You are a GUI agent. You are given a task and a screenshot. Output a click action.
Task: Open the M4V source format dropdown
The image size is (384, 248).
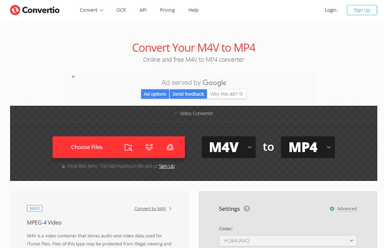pyautogui.click(x=228, y=147)
